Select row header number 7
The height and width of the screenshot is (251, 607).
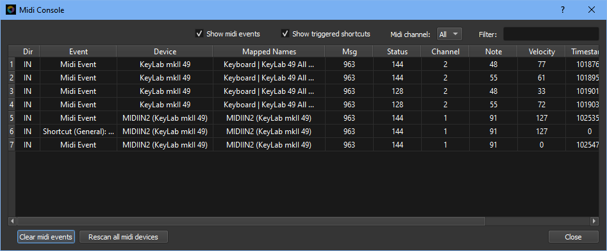tap(12, 145)
